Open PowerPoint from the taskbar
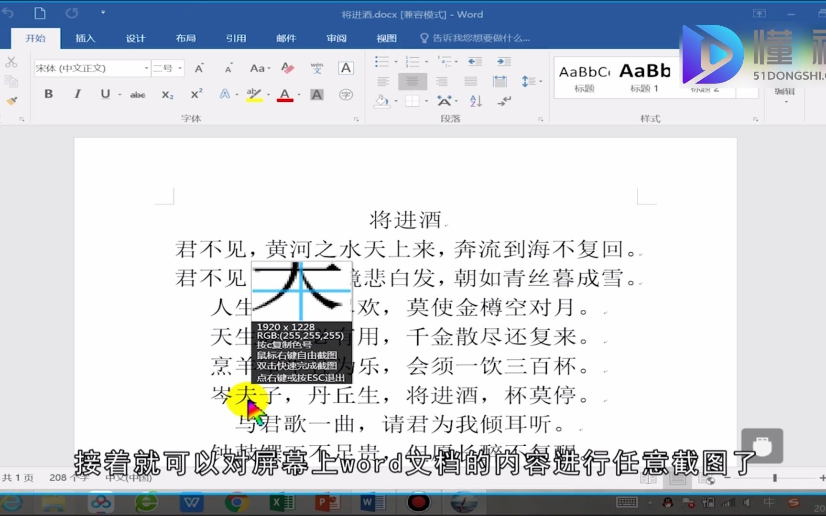The height and width of the screenshot is (516, 826). coord(327,503)
